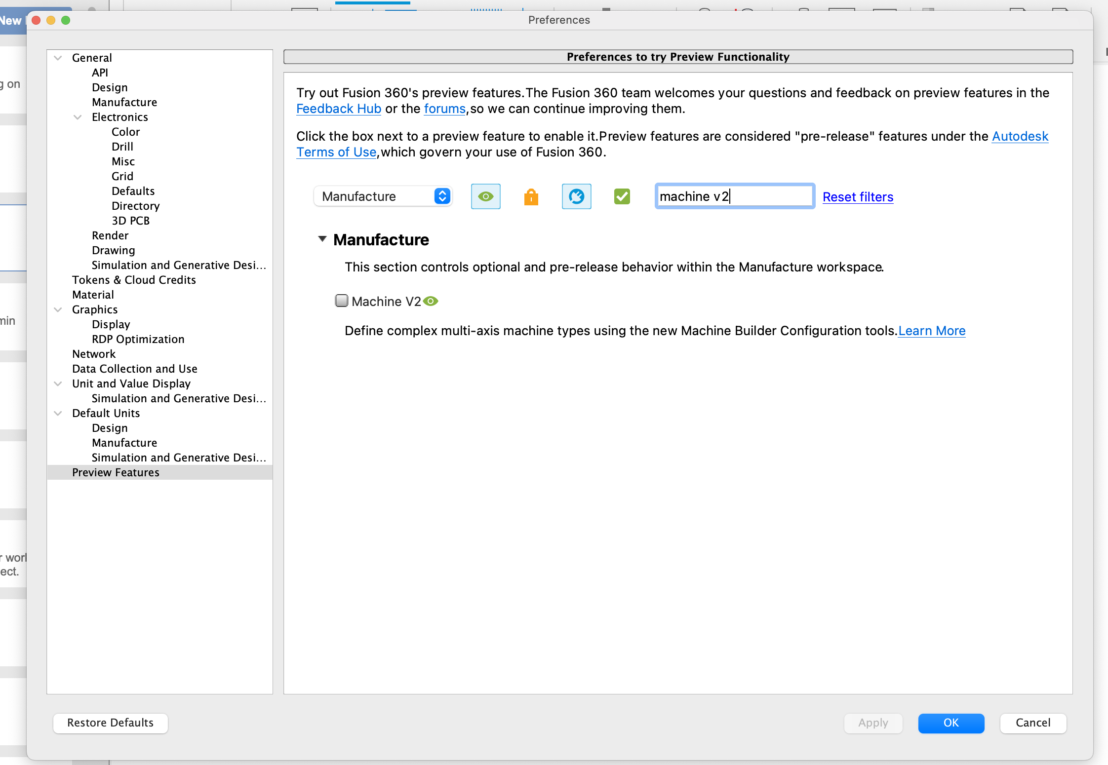Image resolution: width=1108 pixels, height=765 pixels.
Task: Collapse the Default Units tree node
Action: coord(58,413)
